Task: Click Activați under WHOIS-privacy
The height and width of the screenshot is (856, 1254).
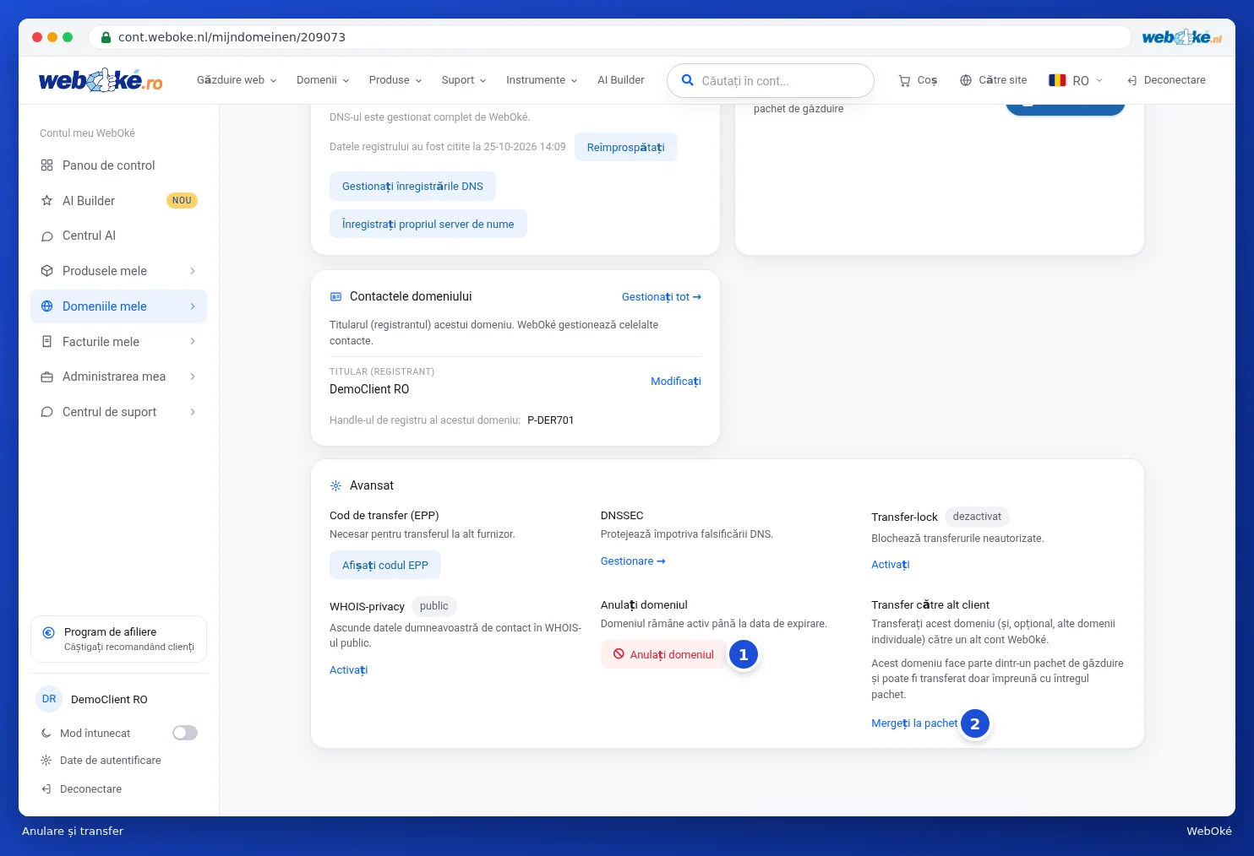Action: 348,670
